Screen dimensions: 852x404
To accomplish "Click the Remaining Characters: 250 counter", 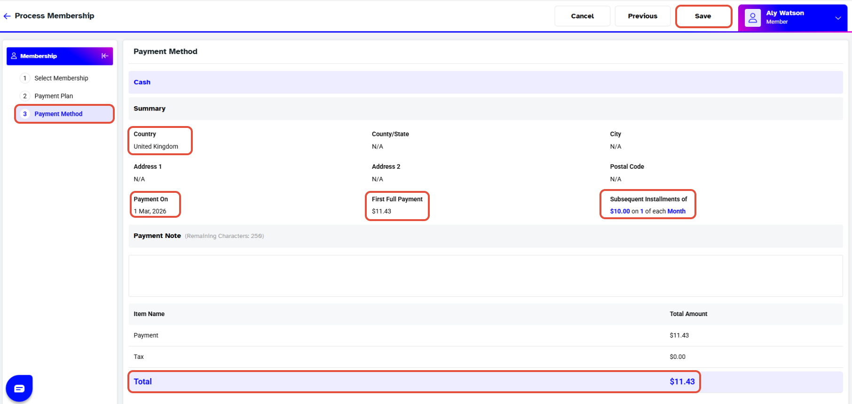I will coord(224,236).
